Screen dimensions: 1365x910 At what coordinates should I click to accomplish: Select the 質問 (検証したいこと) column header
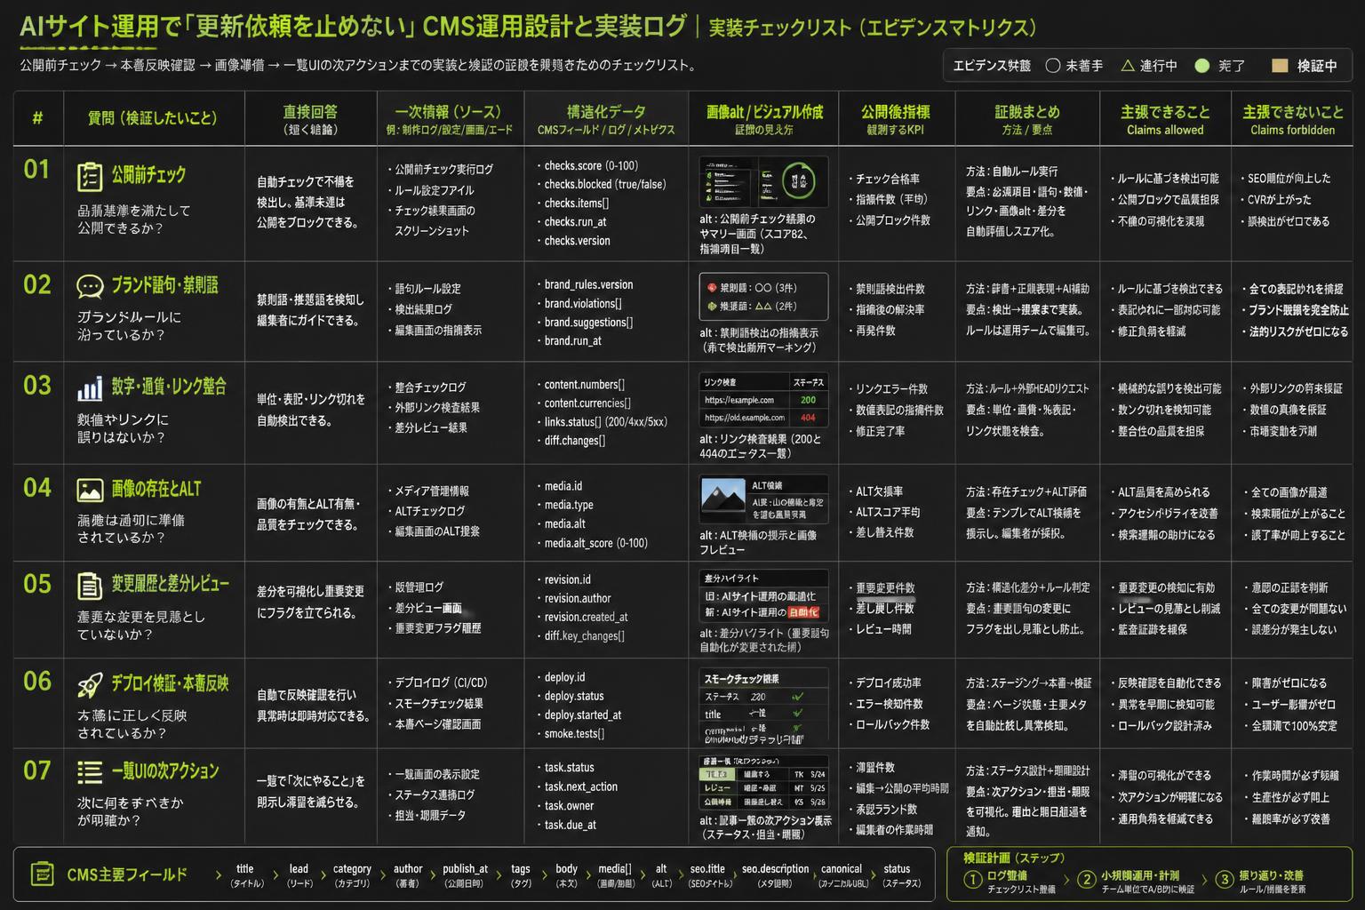[153, 118]
